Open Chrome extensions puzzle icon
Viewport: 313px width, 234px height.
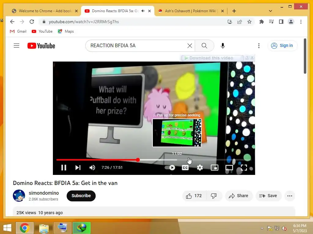click(x=261, y=22)
